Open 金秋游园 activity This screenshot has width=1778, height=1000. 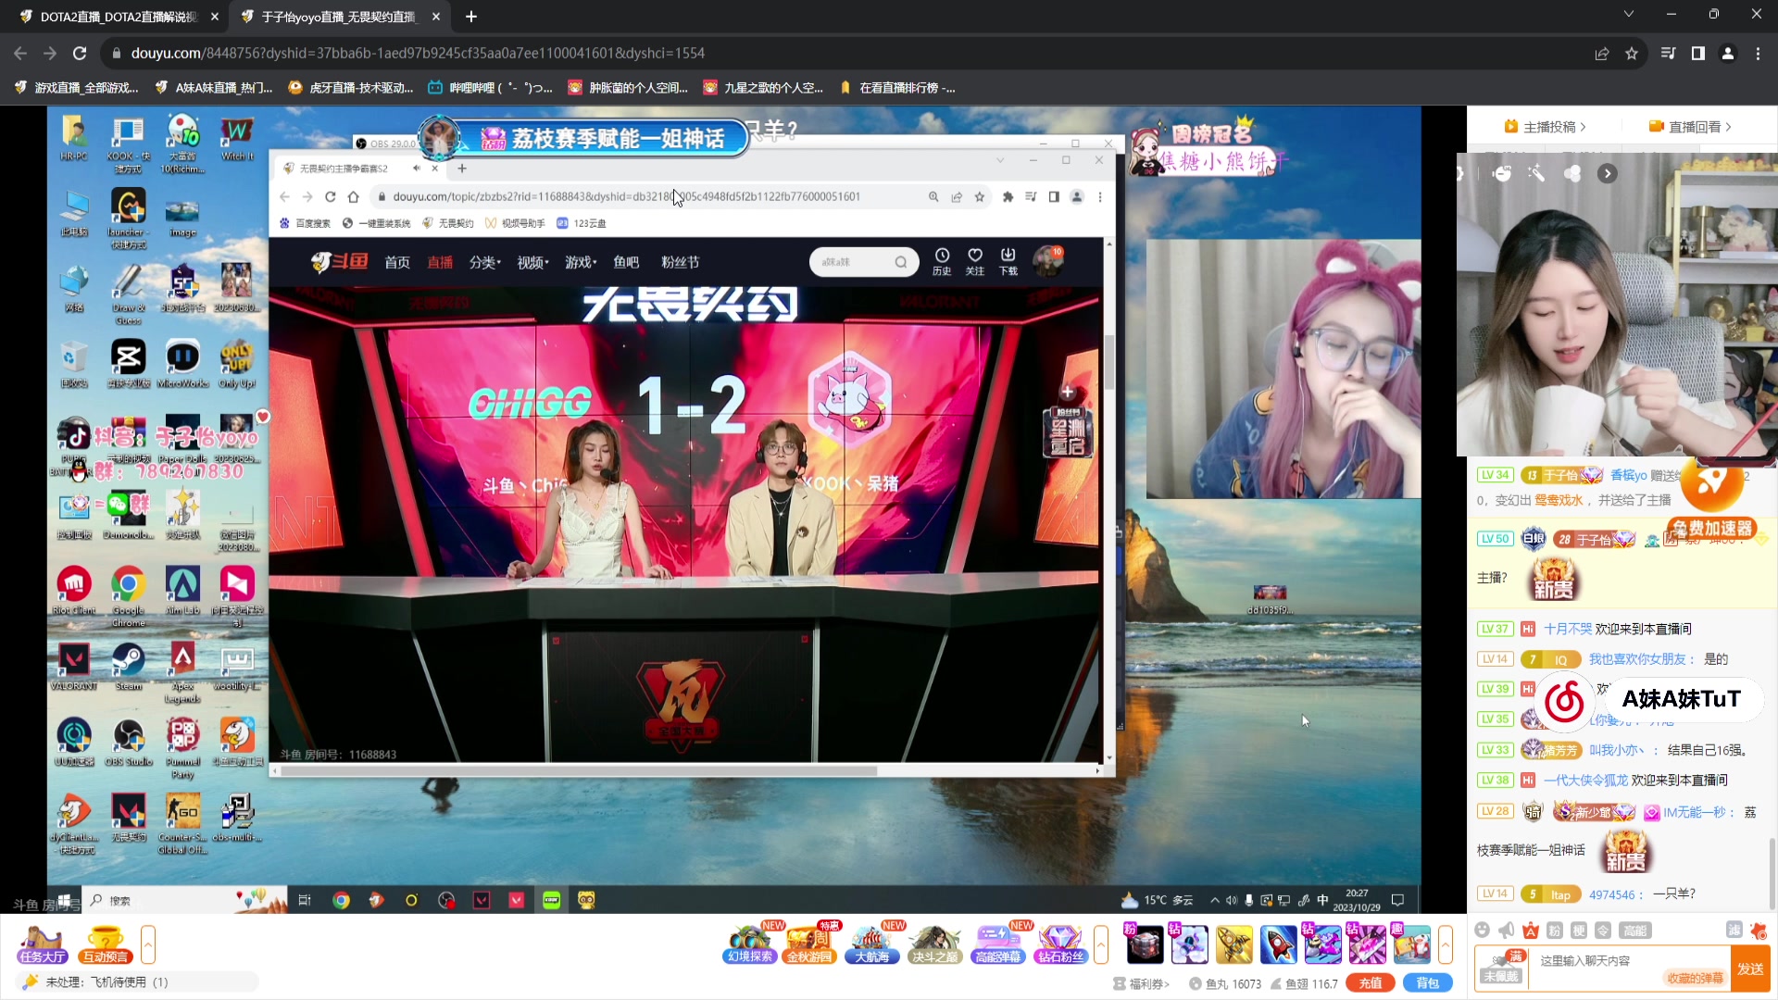[x=810, y=944]
